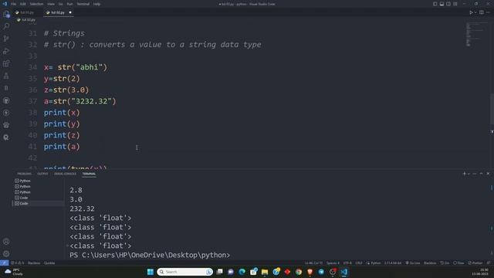Open the terminal panel's ellipsis menu
The height and width of the screenshot is (278, 494).
pyautogui.click(x=475, y=174)
